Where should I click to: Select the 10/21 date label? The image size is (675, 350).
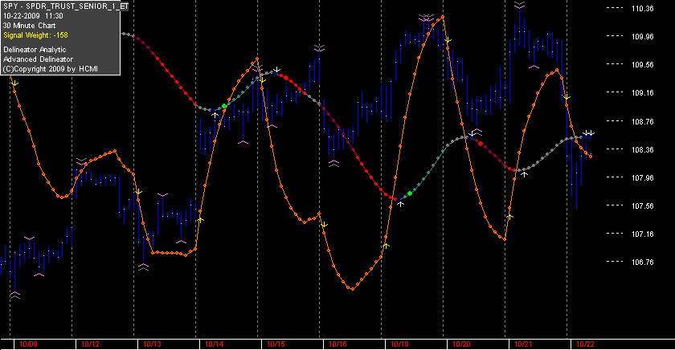click(523, 344)
